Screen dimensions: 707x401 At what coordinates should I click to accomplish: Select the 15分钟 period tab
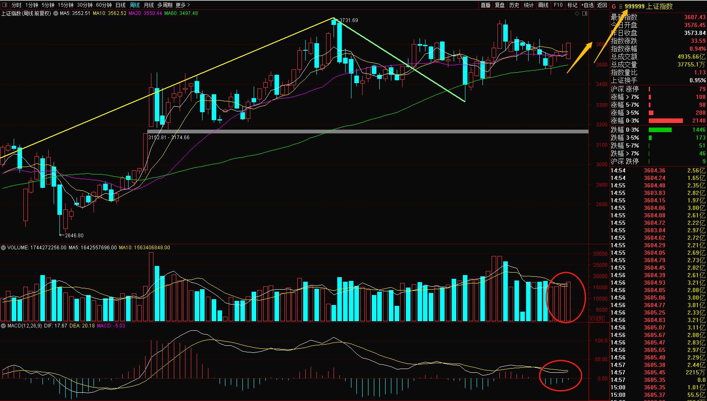coord(66,5)
